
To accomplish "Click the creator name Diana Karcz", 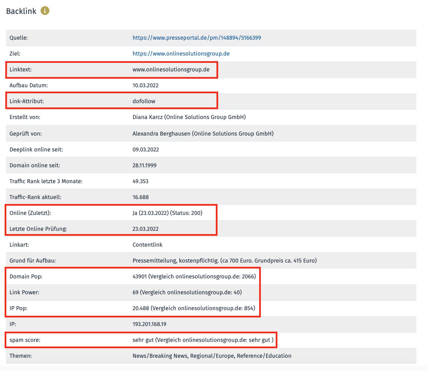I will pos(148,117).
